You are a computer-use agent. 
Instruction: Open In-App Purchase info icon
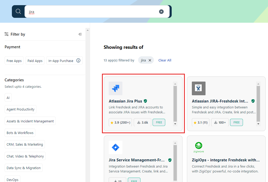(78, 60)
